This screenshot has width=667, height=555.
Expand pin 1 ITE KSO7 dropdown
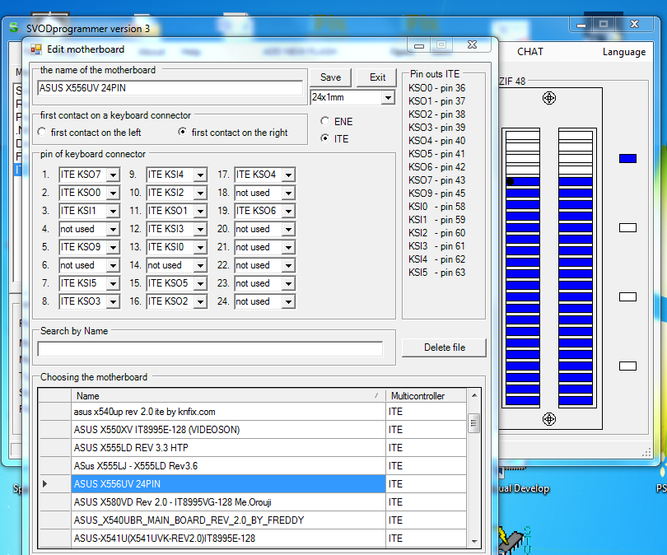[113, 175]
